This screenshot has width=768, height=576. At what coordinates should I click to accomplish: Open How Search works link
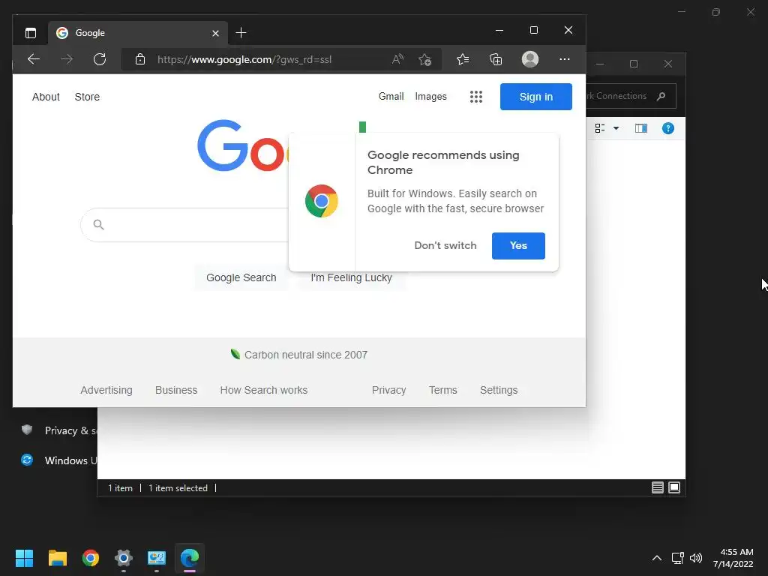coord(263,390)
